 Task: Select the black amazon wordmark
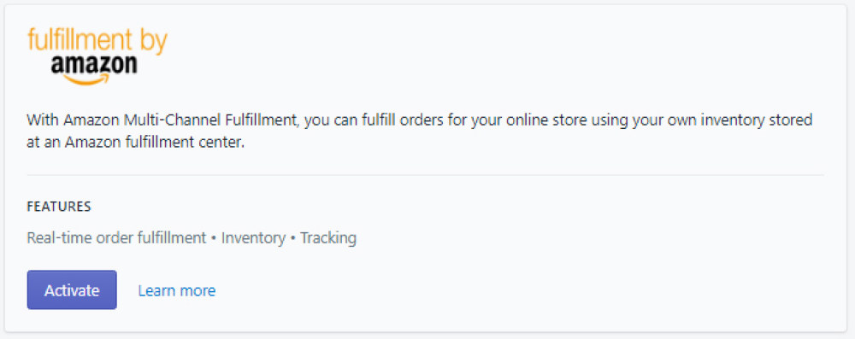pyautogui.click(x=94, y=65)
